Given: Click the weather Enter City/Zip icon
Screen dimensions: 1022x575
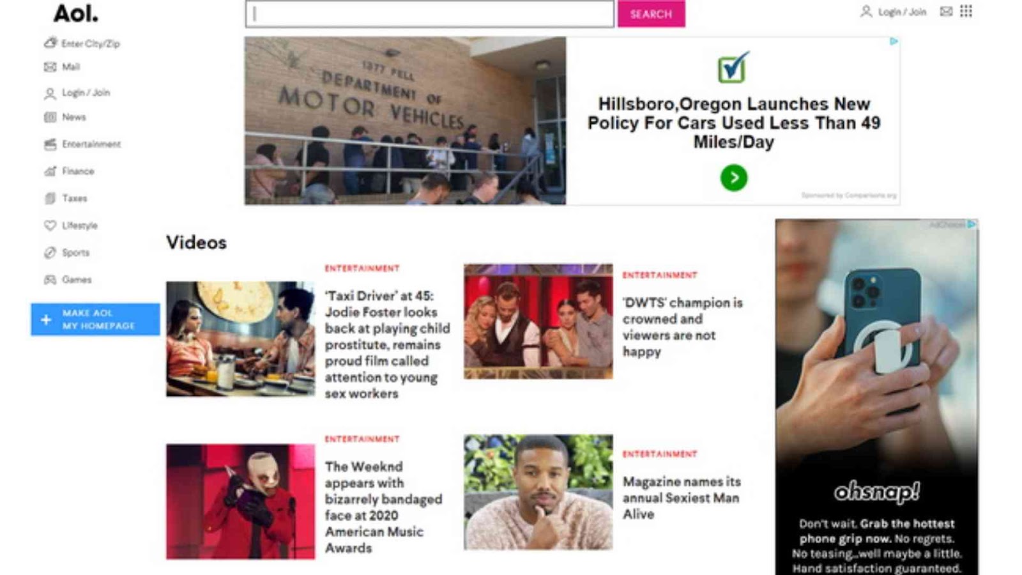Looking at the screenshot, I should pos(50,43).
